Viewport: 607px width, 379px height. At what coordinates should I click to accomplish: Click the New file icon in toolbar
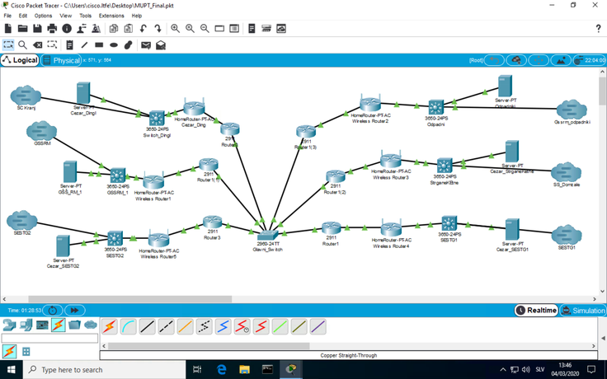[8, 29]
